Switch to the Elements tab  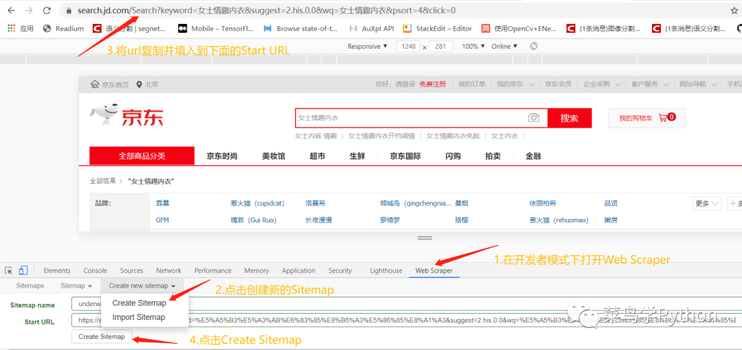(x=57, y=270)
